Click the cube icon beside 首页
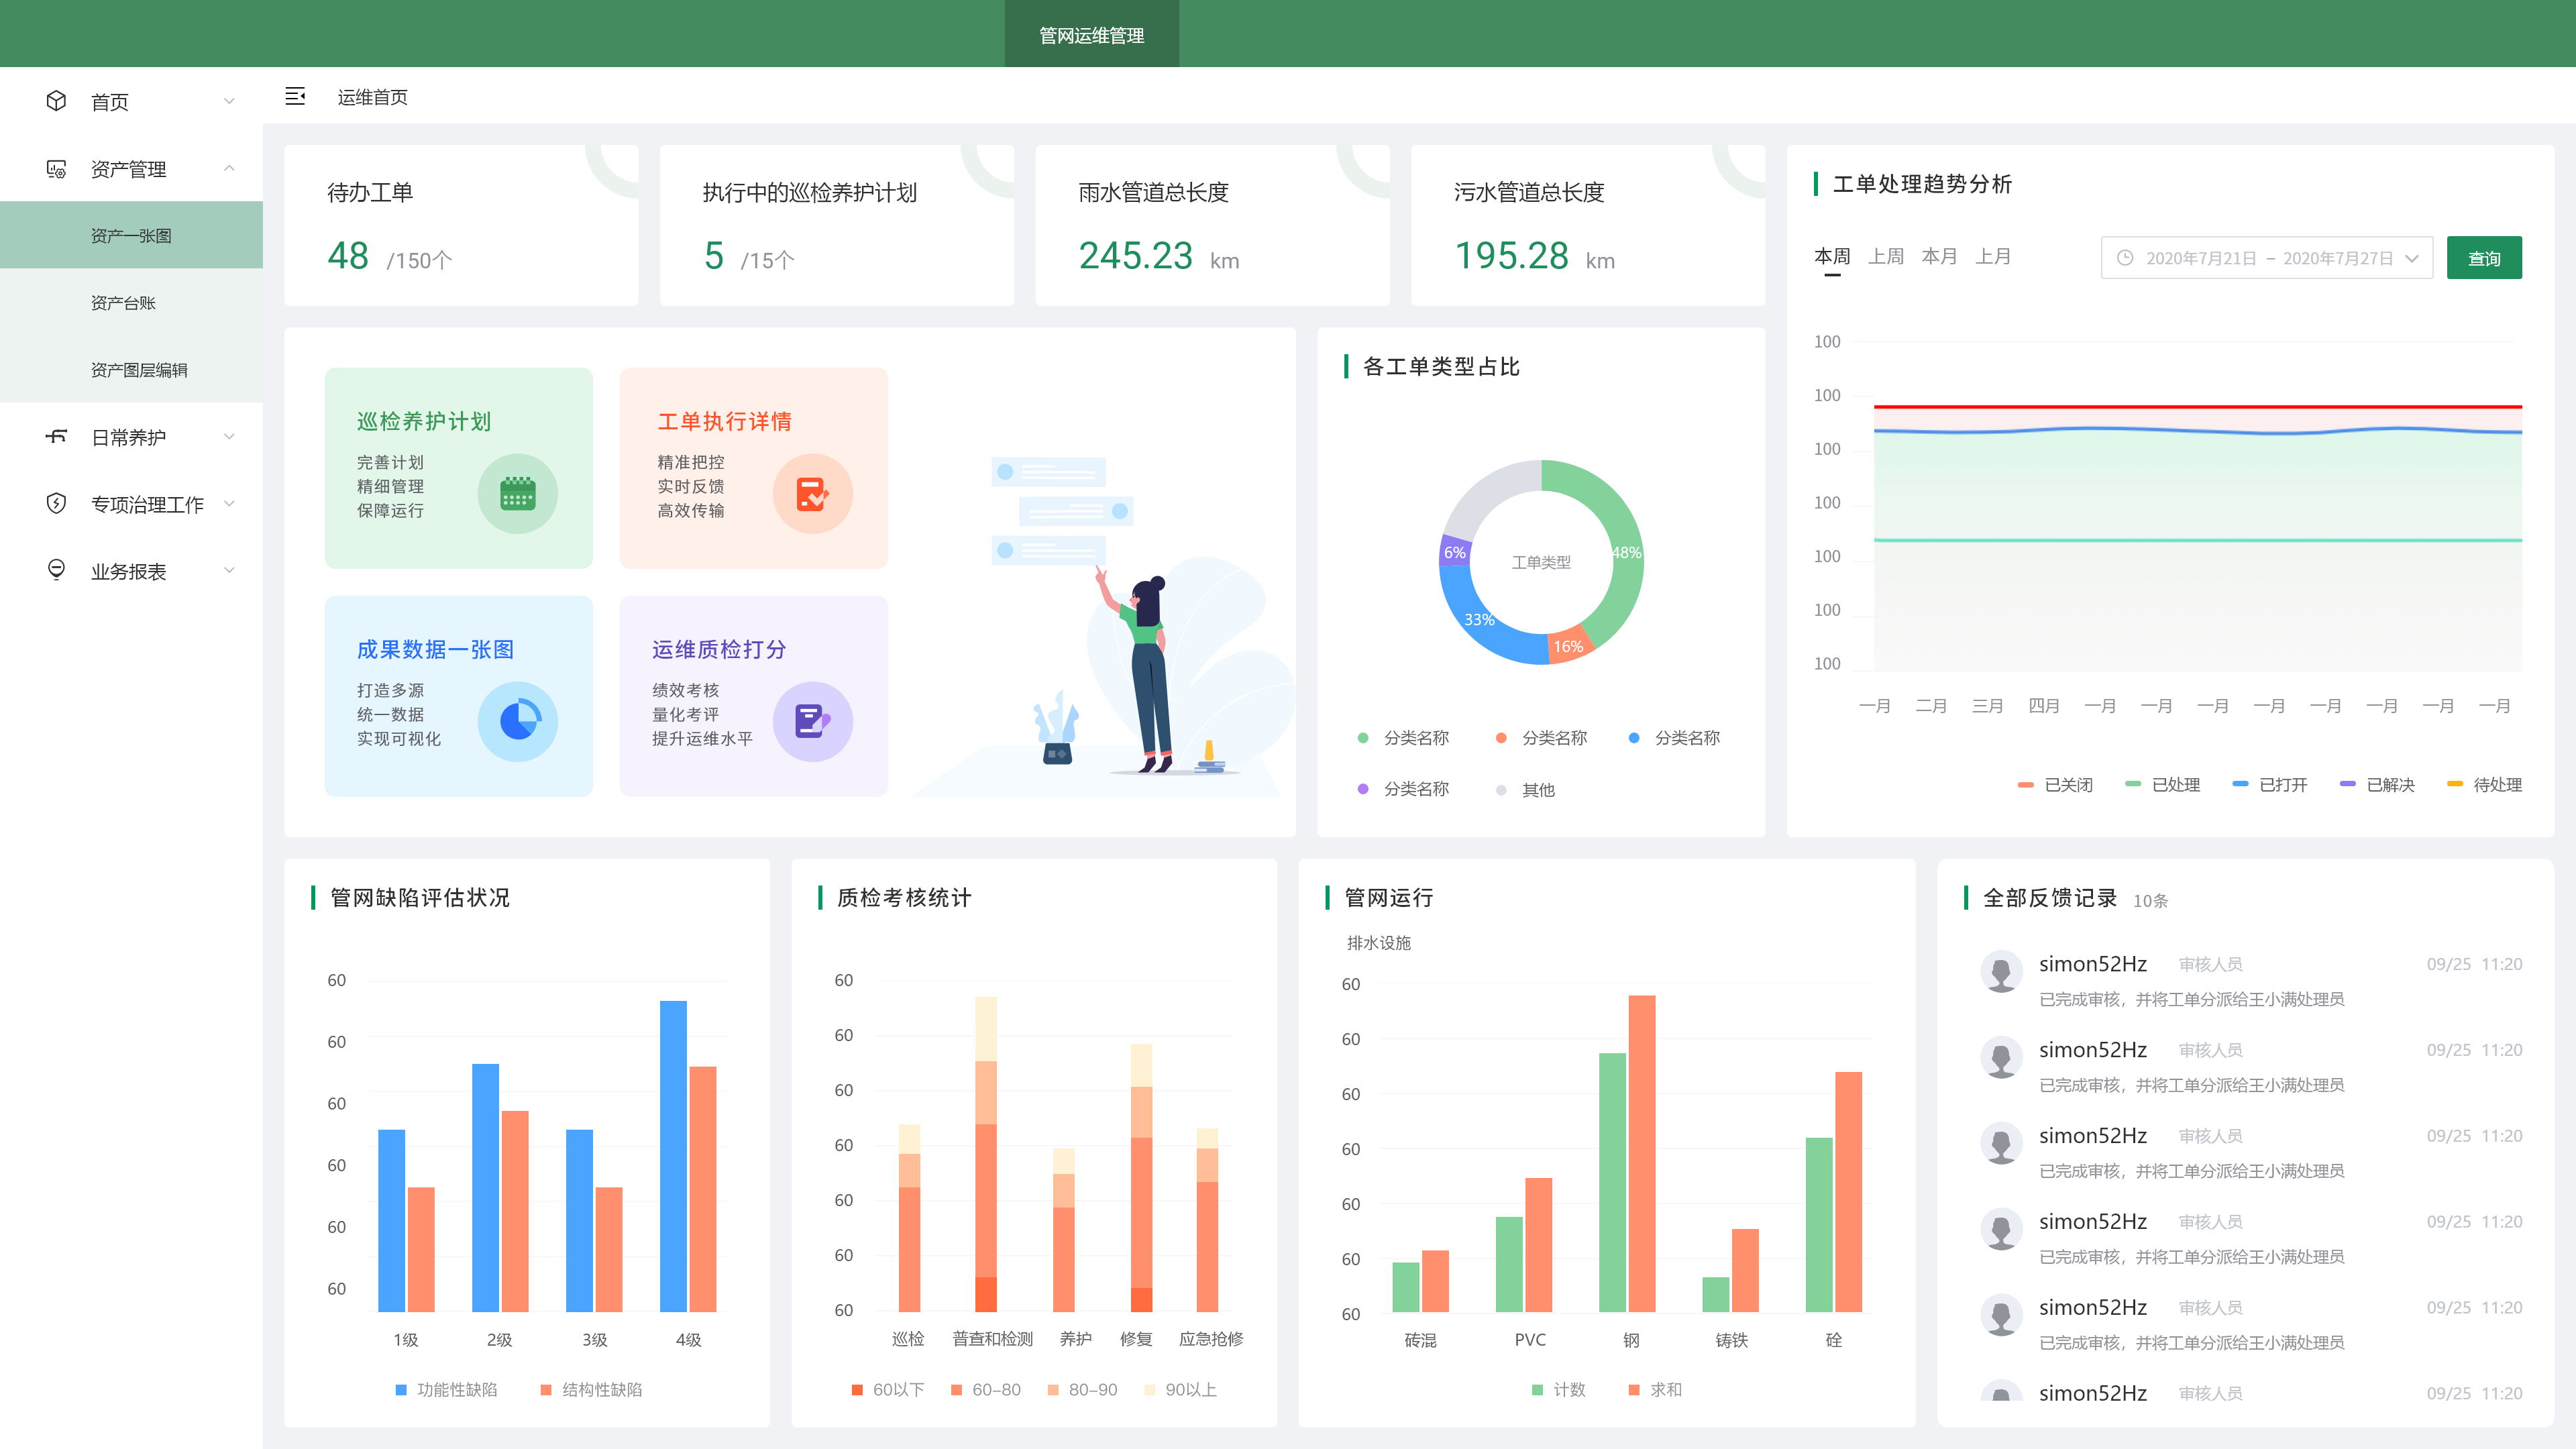2576x1449 pixels. click(56, 101)
